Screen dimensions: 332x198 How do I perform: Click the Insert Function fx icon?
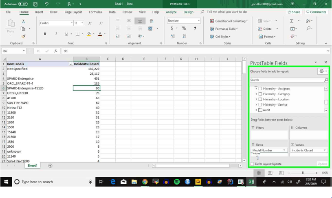[55, 51]
